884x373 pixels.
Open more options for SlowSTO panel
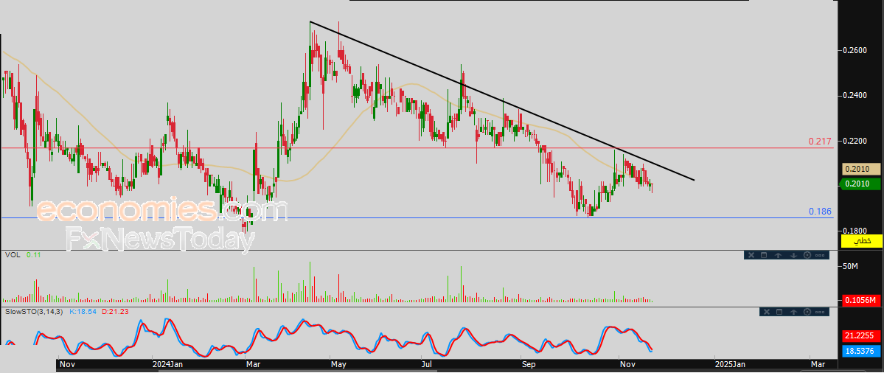point(820,312)
